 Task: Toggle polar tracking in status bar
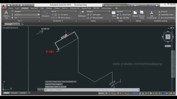click(x=118, y=93)
